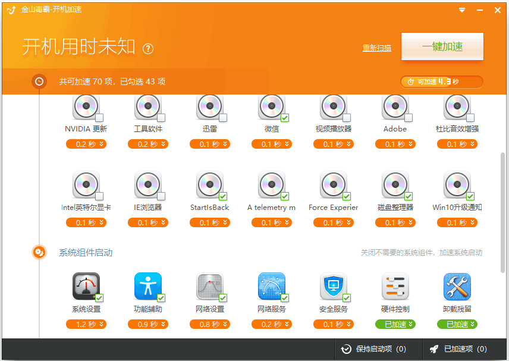
Task: Click the 微信 disc icon
Action: click(x=272, y=107)
